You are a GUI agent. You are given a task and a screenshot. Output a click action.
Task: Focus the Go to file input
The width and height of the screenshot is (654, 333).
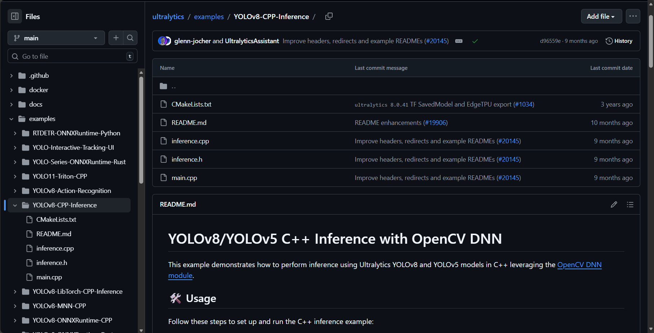coord(72,56)
